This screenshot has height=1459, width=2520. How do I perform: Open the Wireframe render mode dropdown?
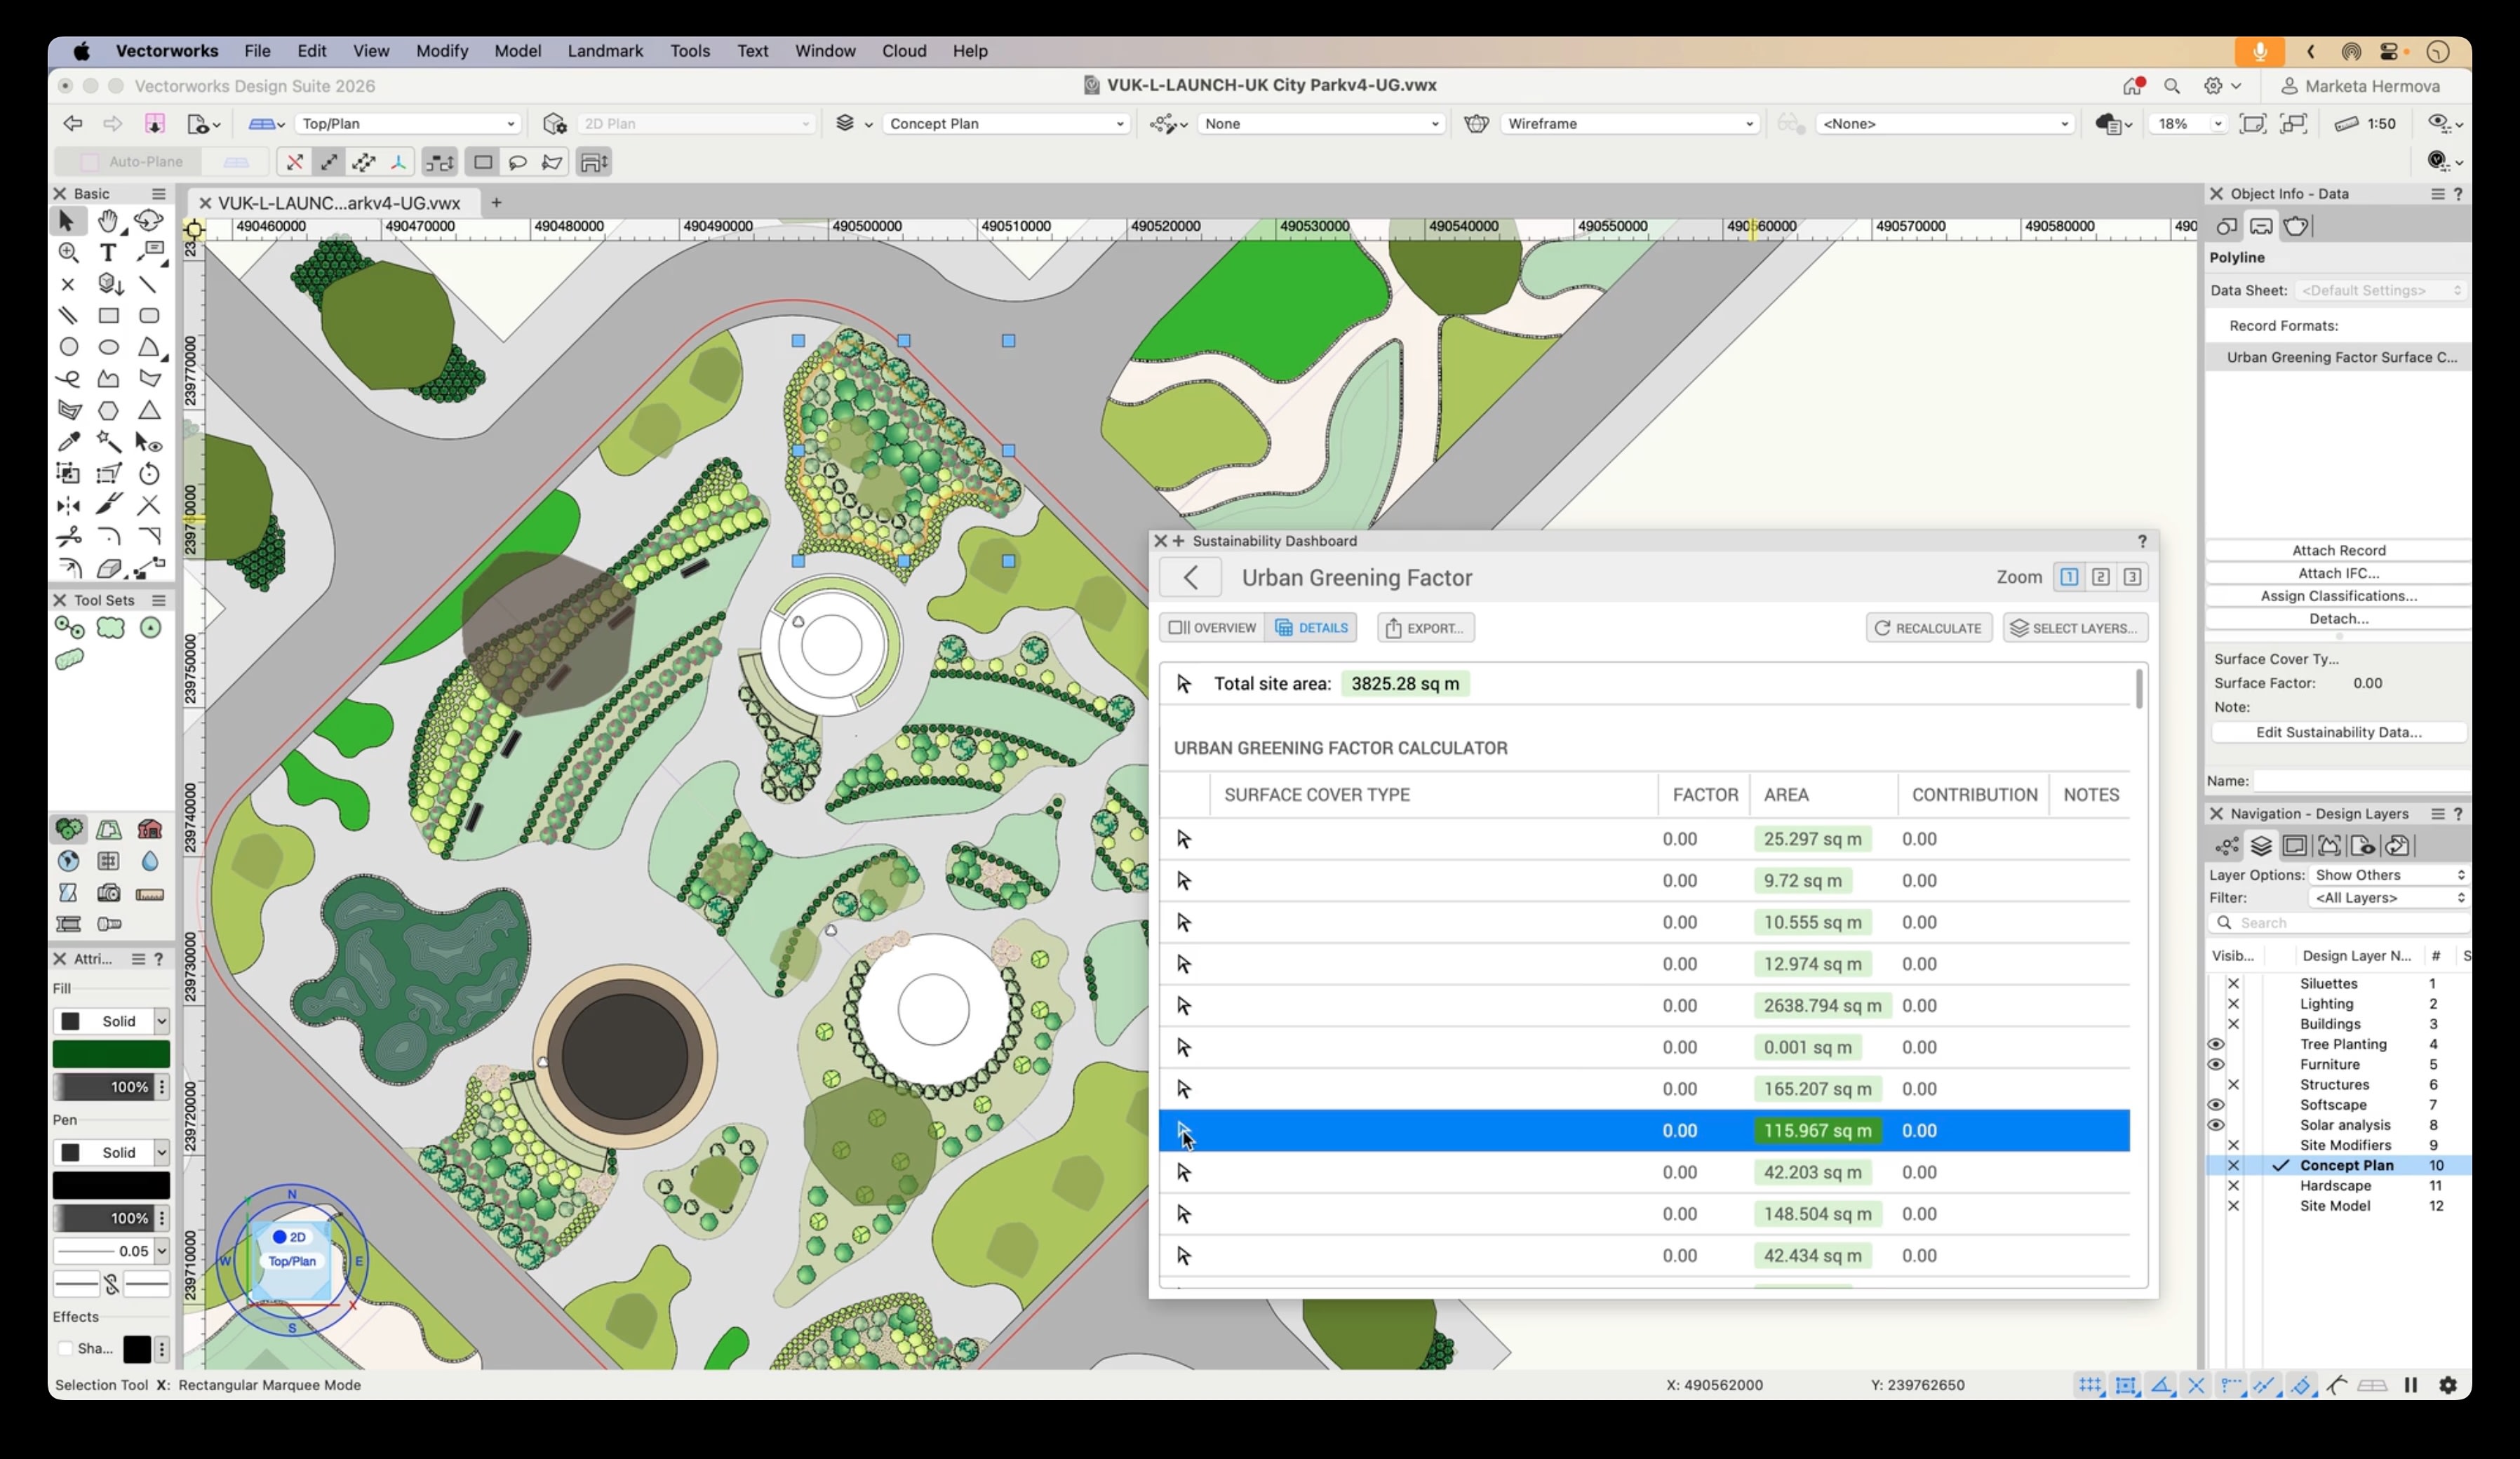(1630, 124)
